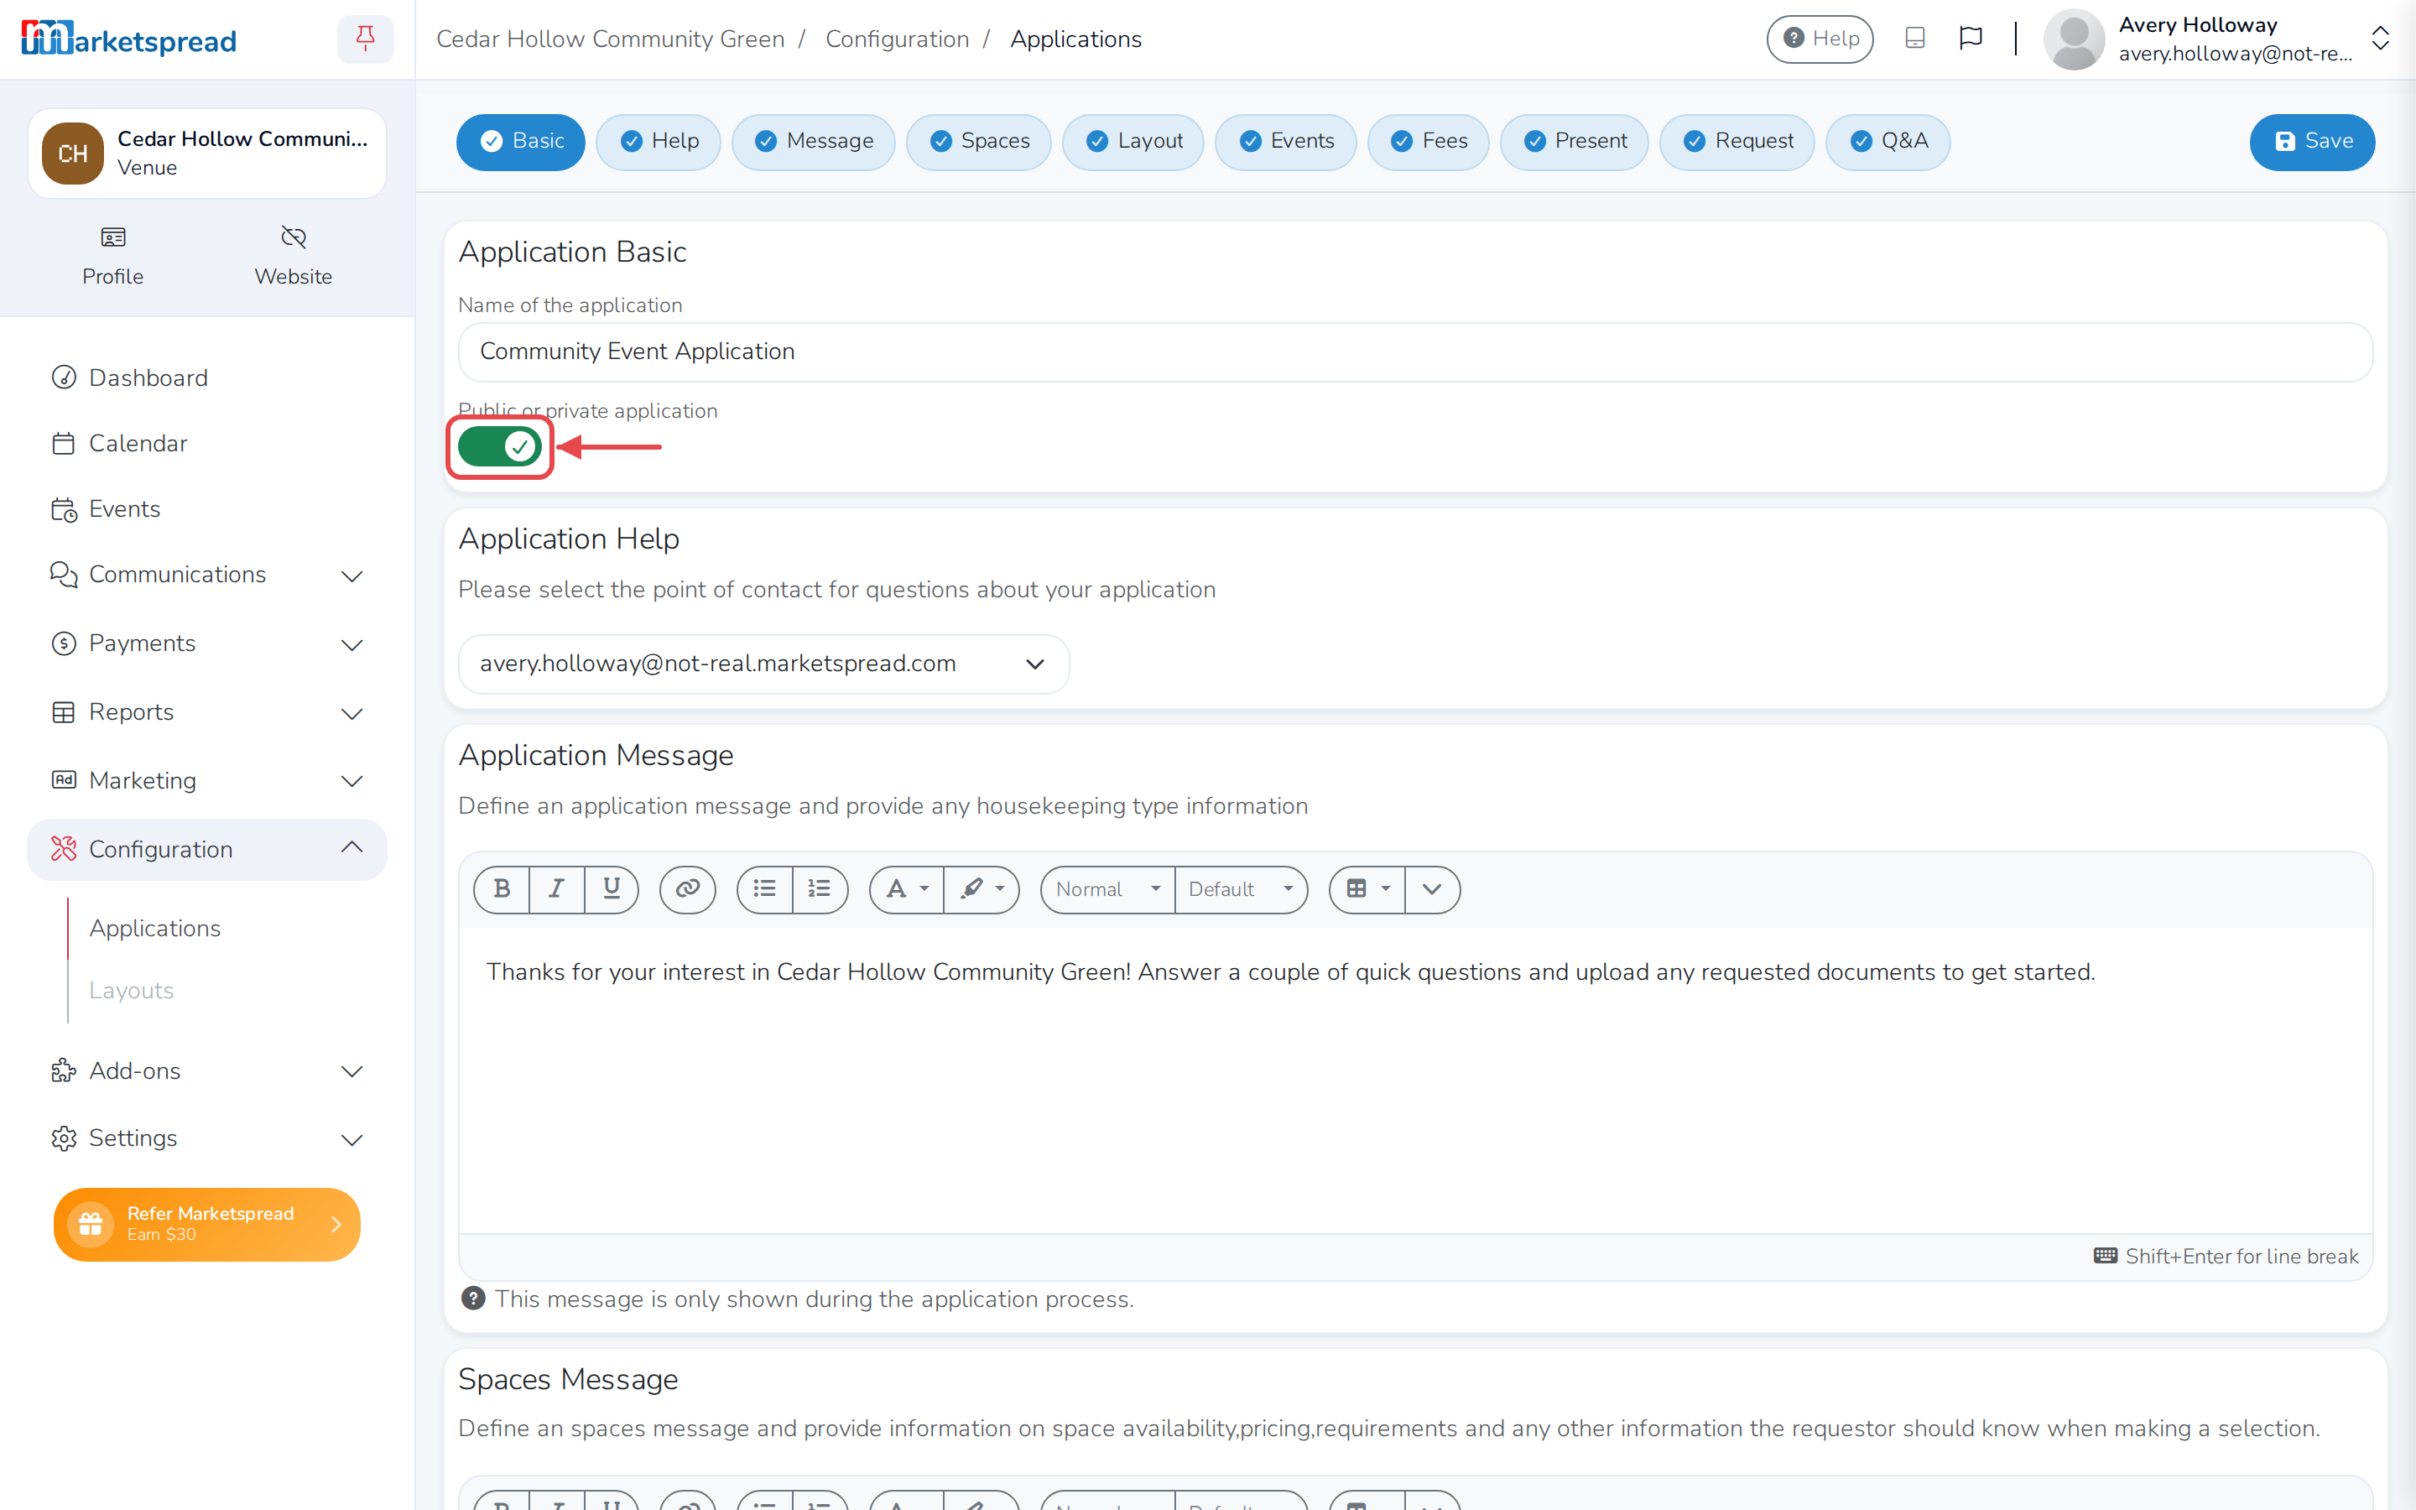
Task: Open the Default font dropdown
Action: [1241, 889]
